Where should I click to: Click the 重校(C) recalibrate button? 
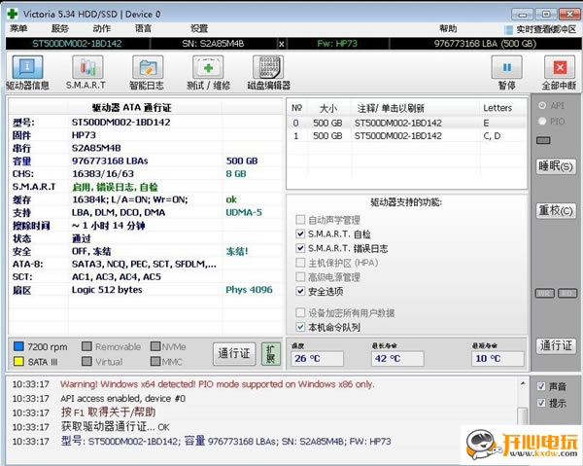[x=556, y=211]
